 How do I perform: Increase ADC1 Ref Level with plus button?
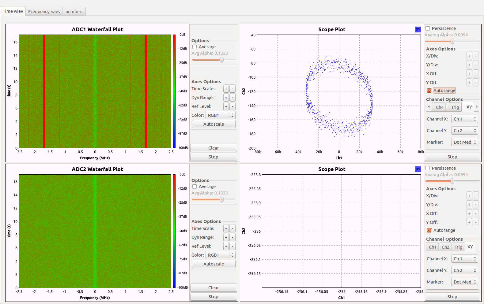(x=226, y=107)
